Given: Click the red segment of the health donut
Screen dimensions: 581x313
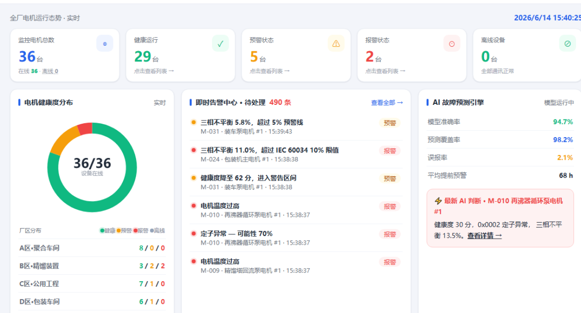Looking at the screenshot, I should coord(85,129).
